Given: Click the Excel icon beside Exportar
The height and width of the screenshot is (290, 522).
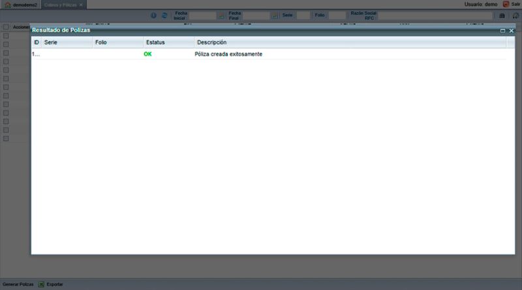Looking at the screenshot, I should tap(41, 284).
